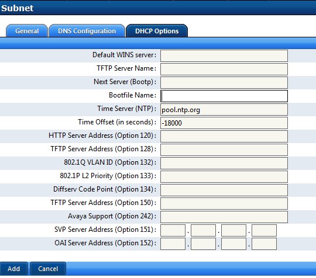316x278 pixels.
Task: Click the Time Offset field showing -18000
Action: pyautogui.click(x=224, y=123)
